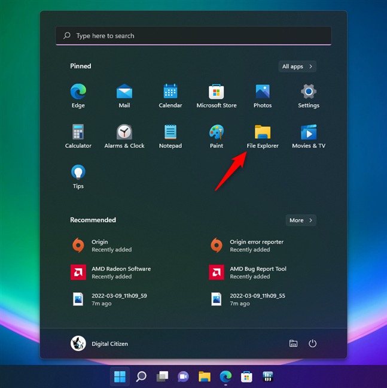
Task: Open Microsoft Store from Pinned
Action: (x=217, y=96)
